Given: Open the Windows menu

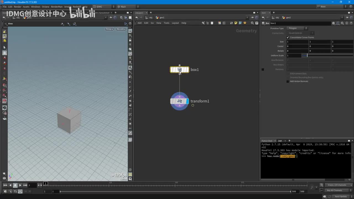Looking at the screenshot, I should 35,7.
